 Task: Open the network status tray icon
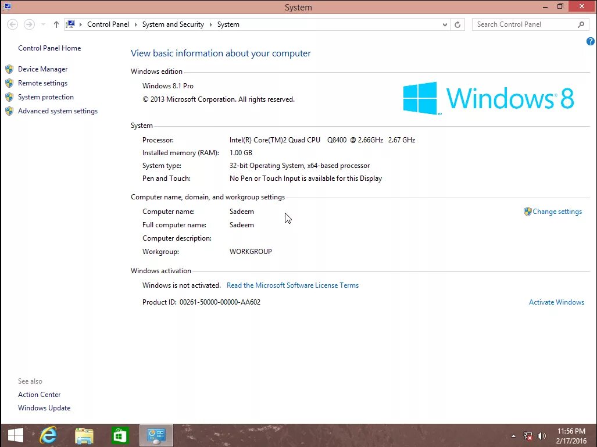pos(527,435)
